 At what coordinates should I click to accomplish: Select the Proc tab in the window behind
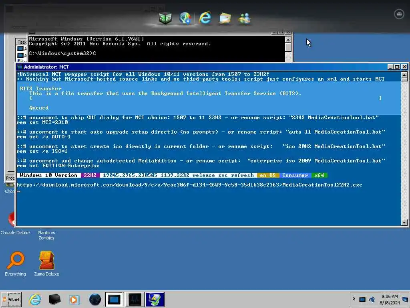[x=10, y=178]
